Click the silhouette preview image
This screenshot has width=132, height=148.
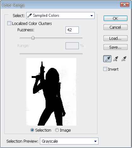tap(51, 92)
